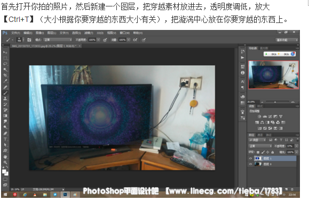Toggle lock position icon
The width and height of the screenshot is (309, 200).
point(267,152)
